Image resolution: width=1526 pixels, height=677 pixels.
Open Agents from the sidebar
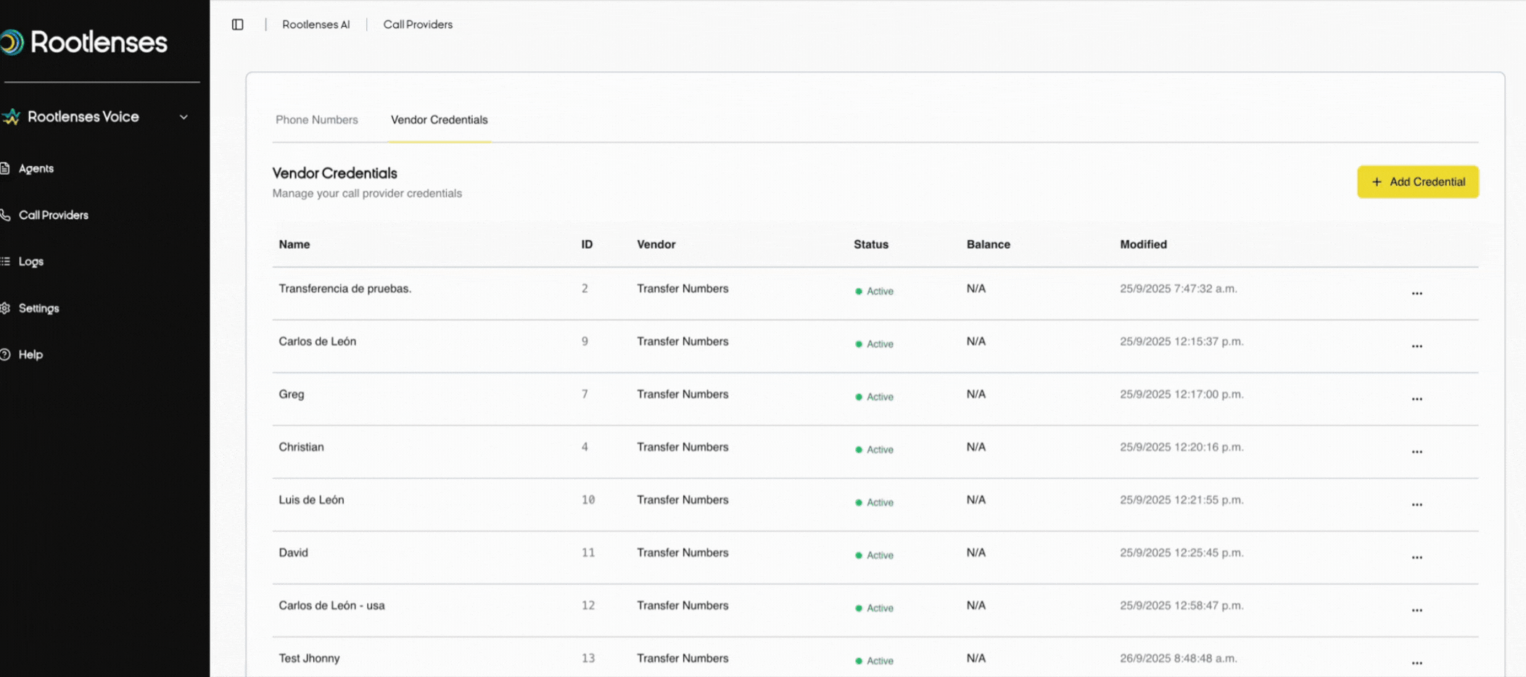coord(36,168)
